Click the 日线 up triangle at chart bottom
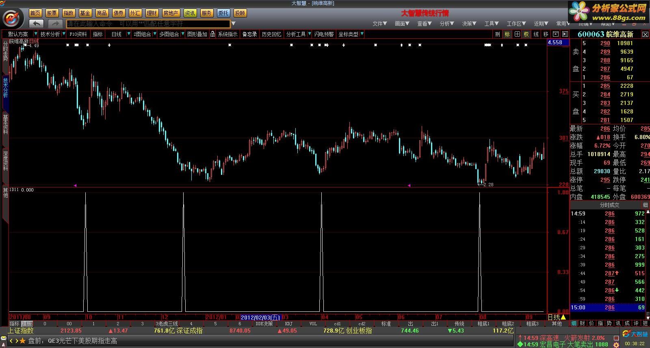 563,317
